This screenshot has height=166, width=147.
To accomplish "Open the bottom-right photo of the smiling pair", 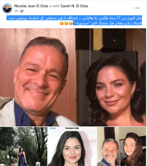I will click(121, 146).
